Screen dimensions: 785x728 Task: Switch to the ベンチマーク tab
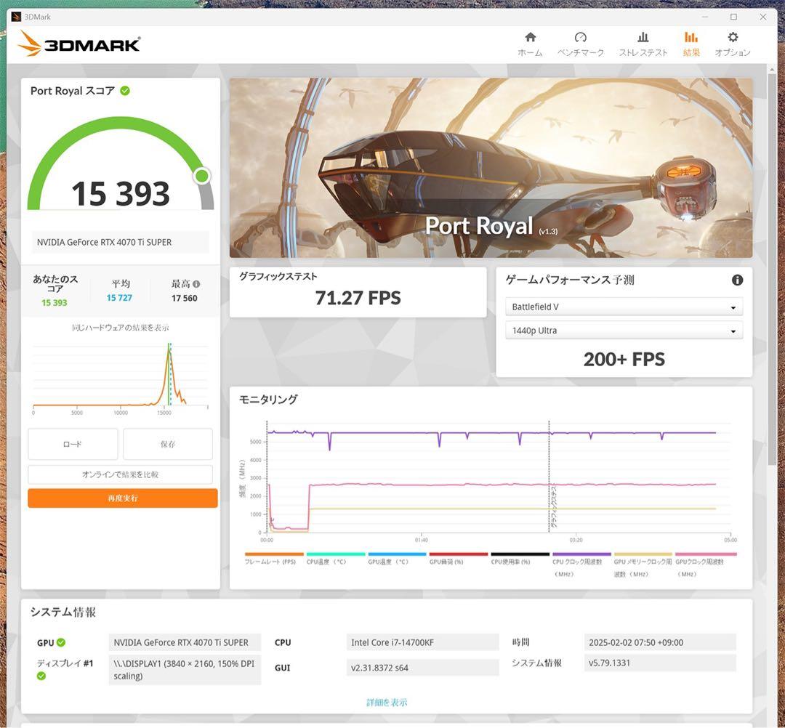coord(581,42)
